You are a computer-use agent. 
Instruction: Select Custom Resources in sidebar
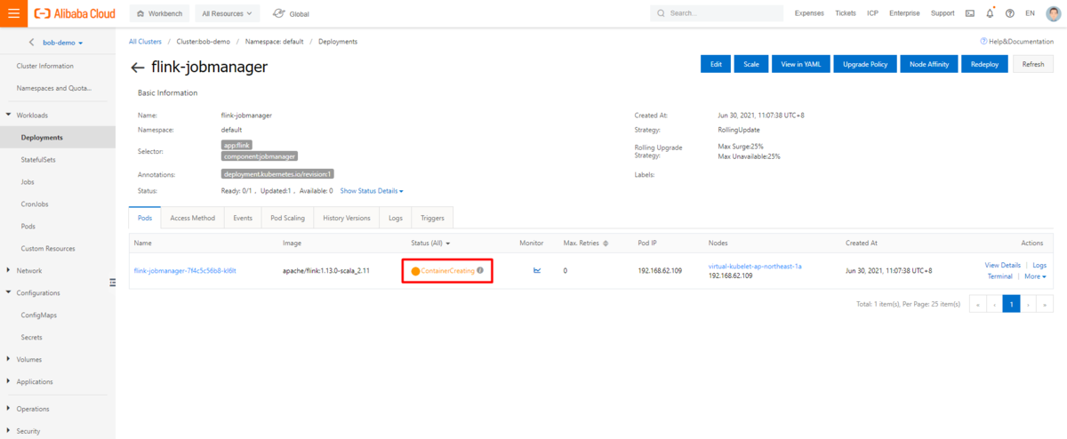[x=48, y=249]
